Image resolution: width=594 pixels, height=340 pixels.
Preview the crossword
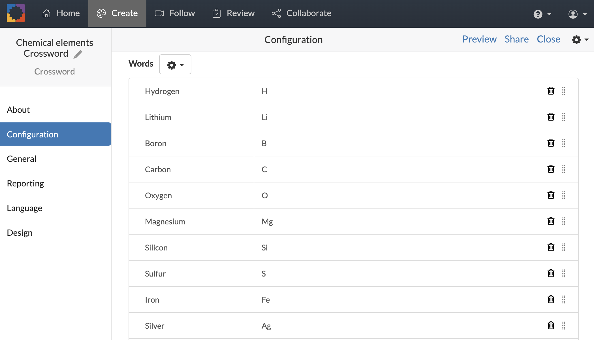479,39
